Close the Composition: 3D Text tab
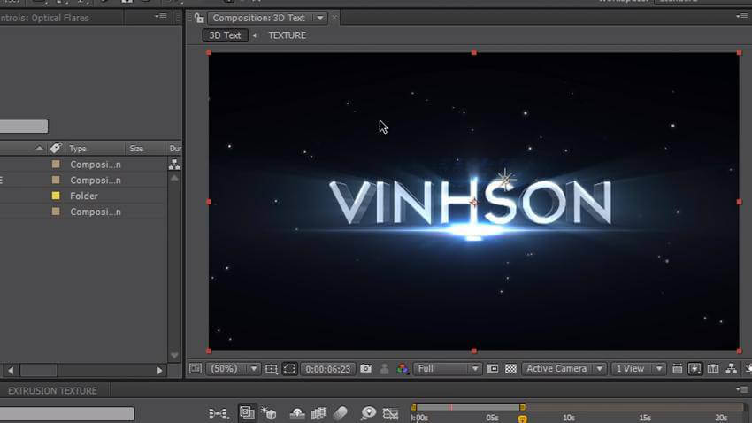 pos(334,19)
